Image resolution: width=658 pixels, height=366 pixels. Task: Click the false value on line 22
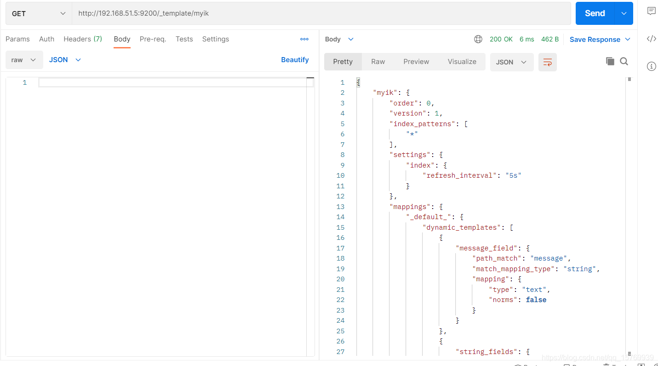536,300
